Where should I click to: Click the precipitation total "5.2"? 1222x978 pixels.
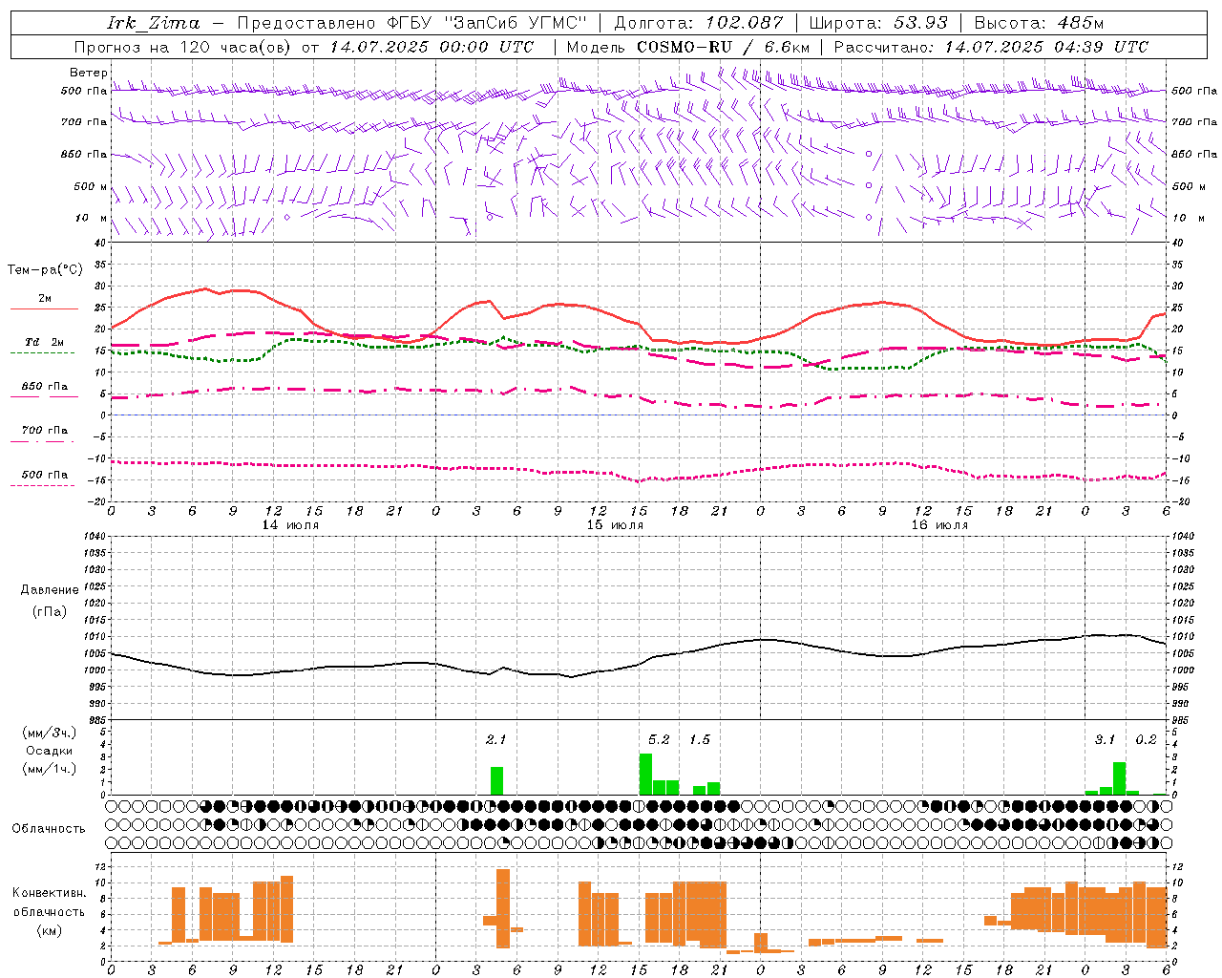[659, 739]
